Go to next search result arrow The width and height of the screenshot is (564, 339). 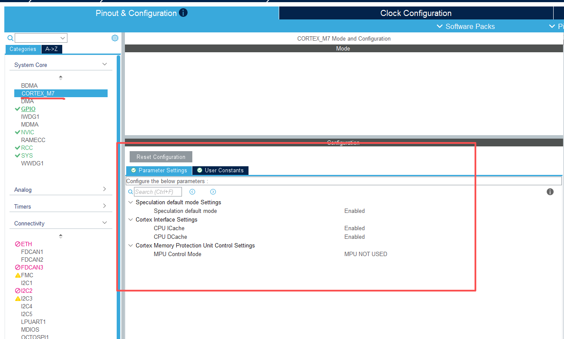point(213,192)
